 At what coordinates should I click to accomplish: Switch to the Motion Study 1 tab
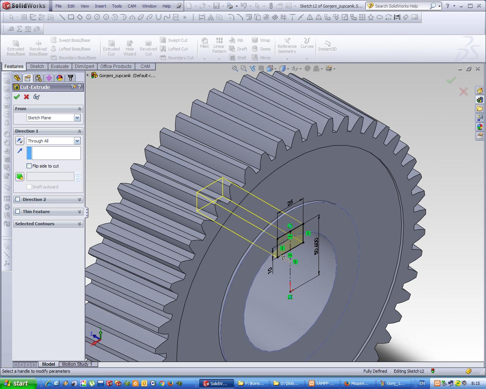(77, 364)
